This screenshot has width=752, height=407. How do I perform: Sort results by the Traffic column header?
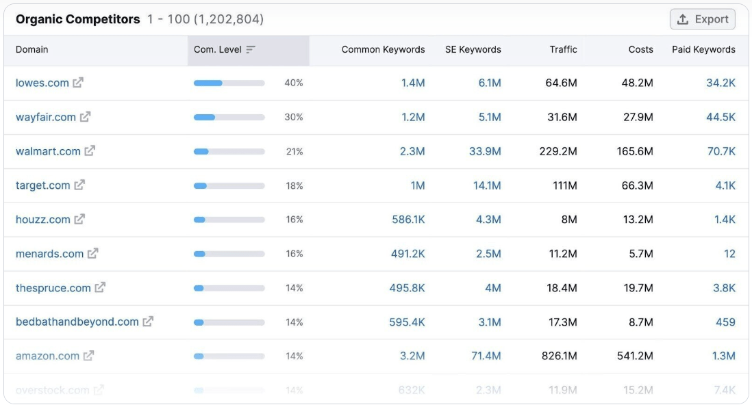(x=563, y=49)
